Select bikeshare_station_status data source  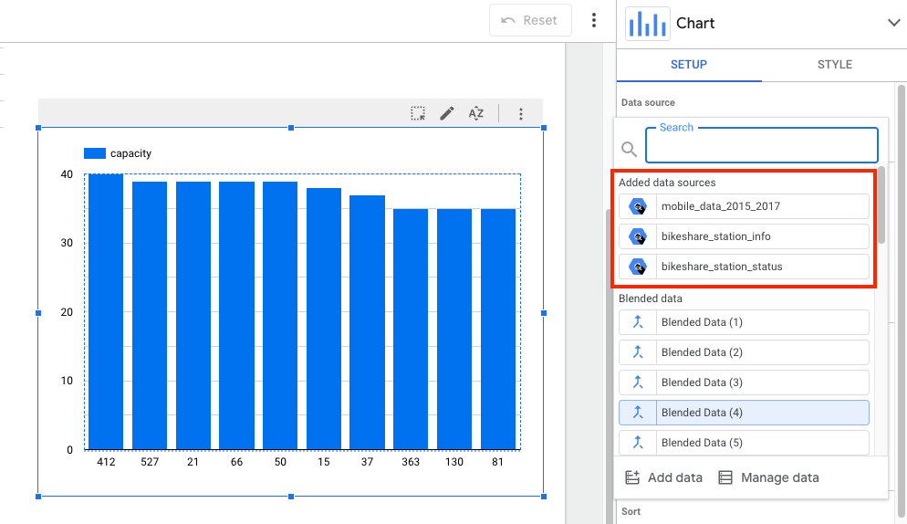pyautogui.click(x=744, y=267)
